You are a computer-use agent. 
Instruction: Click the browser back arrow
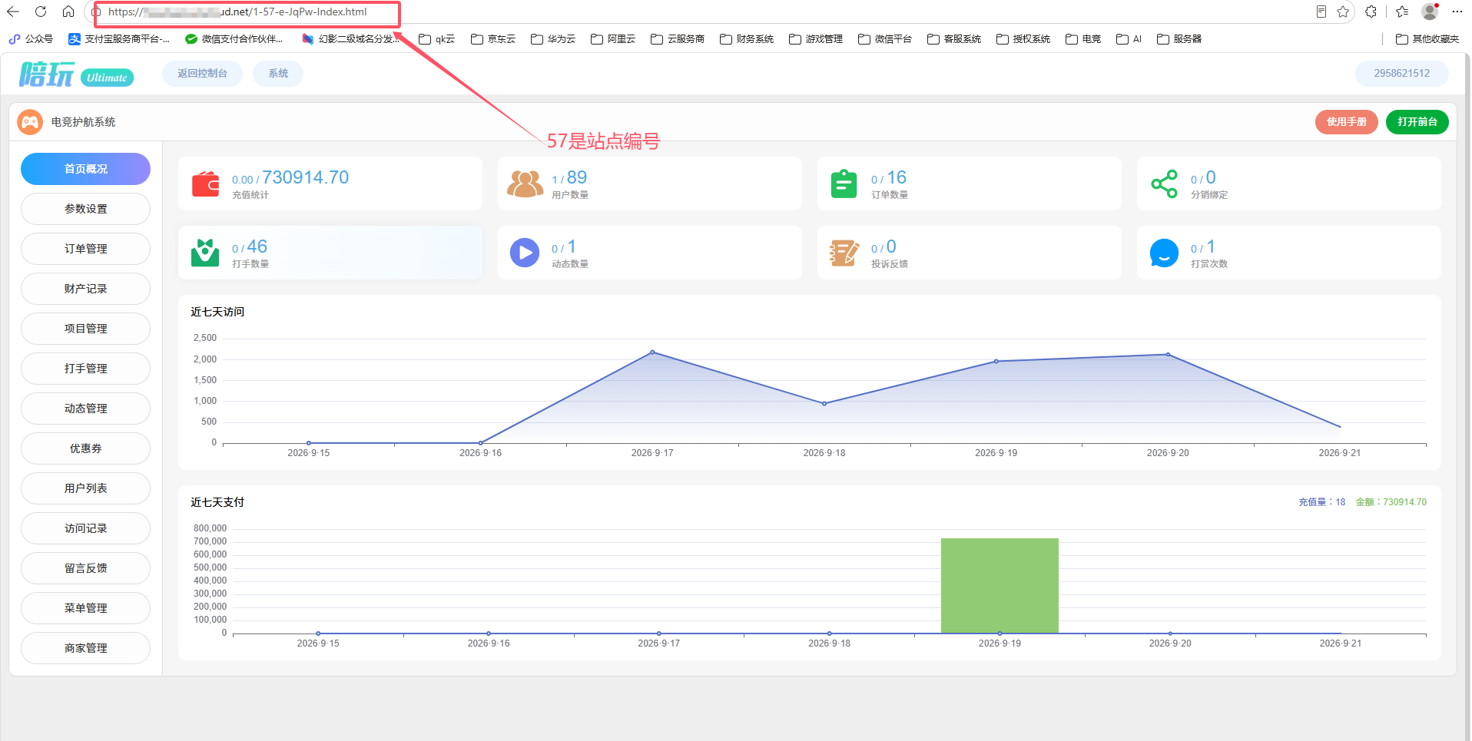pos(13,12)
